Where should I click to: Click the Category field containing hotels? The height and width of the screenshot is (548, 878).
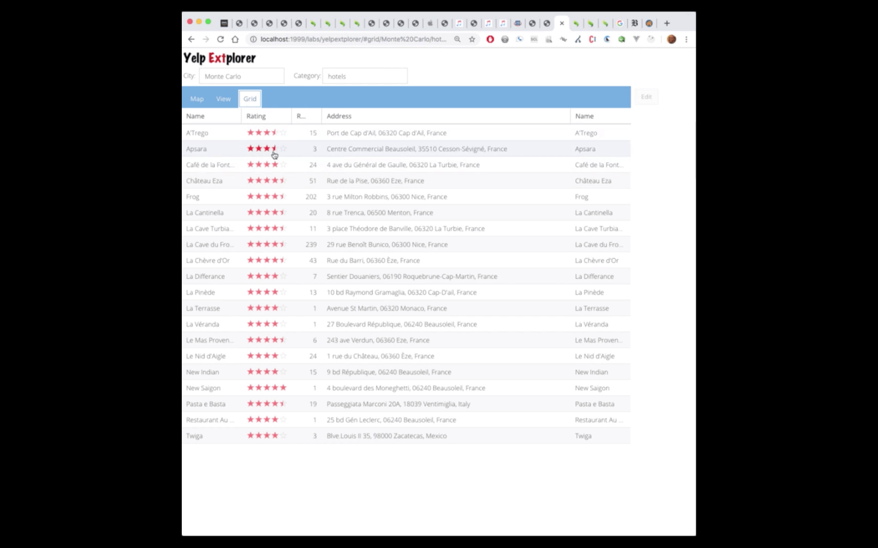[365, 76]
